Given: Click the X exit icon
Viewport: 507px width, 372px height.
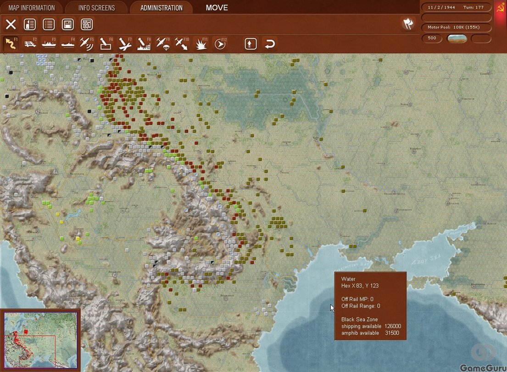Looking at the screenshot, I should tap(11, 24).
